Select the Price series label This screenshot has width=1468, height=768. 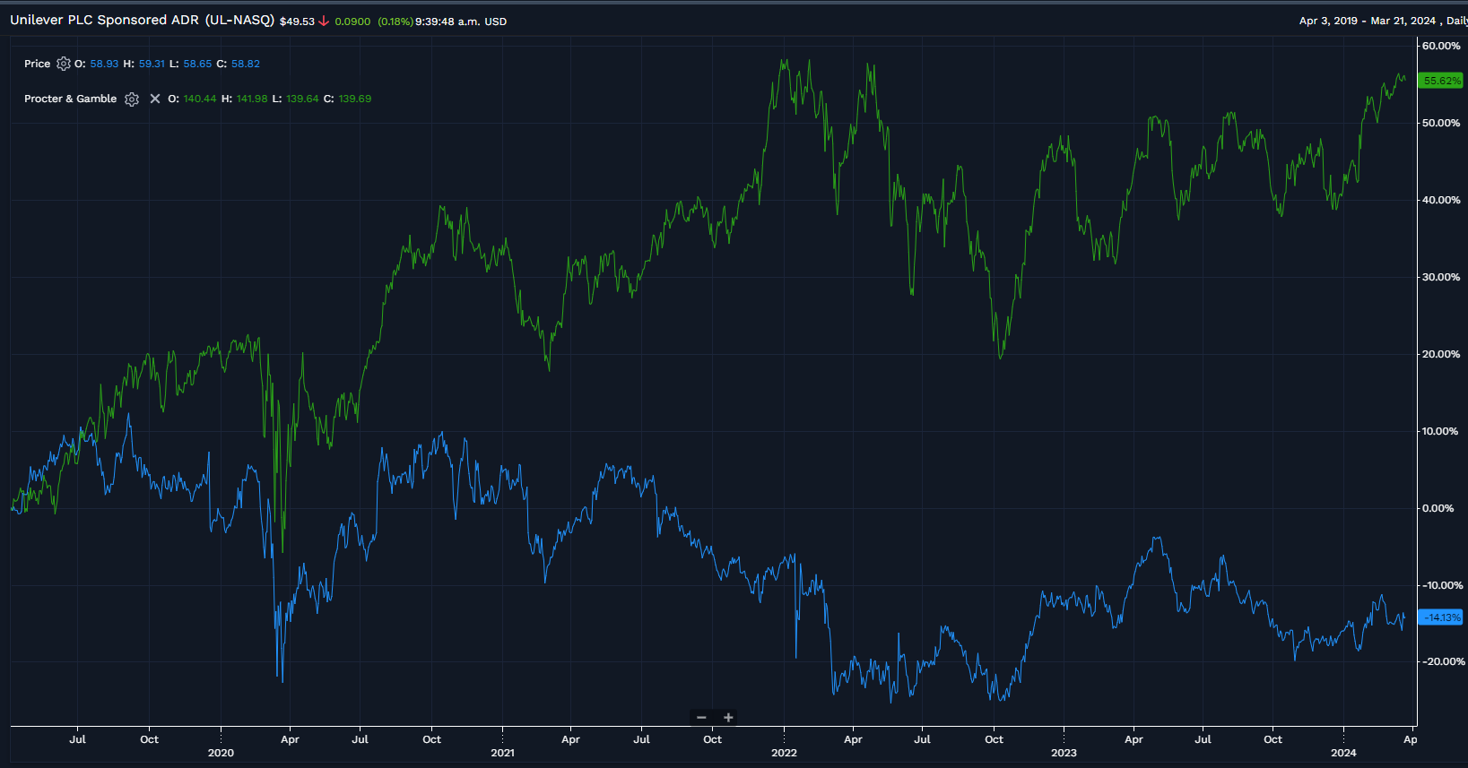tap(37, 64)
